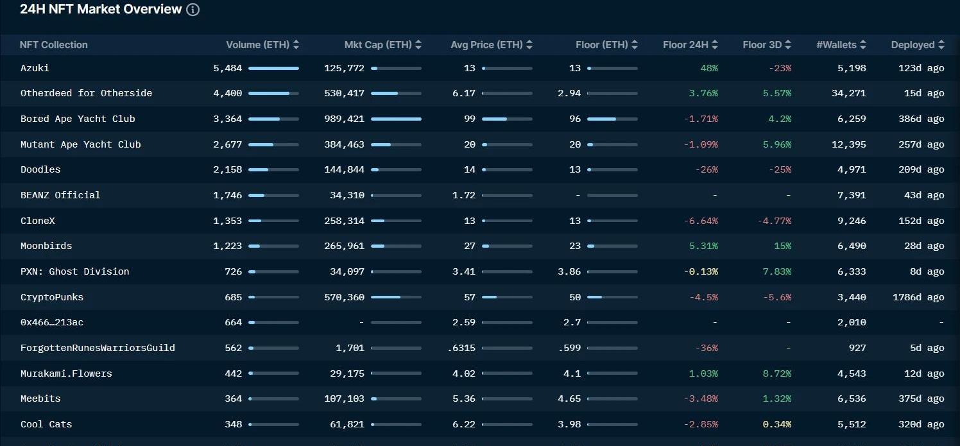Click Azuki Floor 24H value 48%

709,68
